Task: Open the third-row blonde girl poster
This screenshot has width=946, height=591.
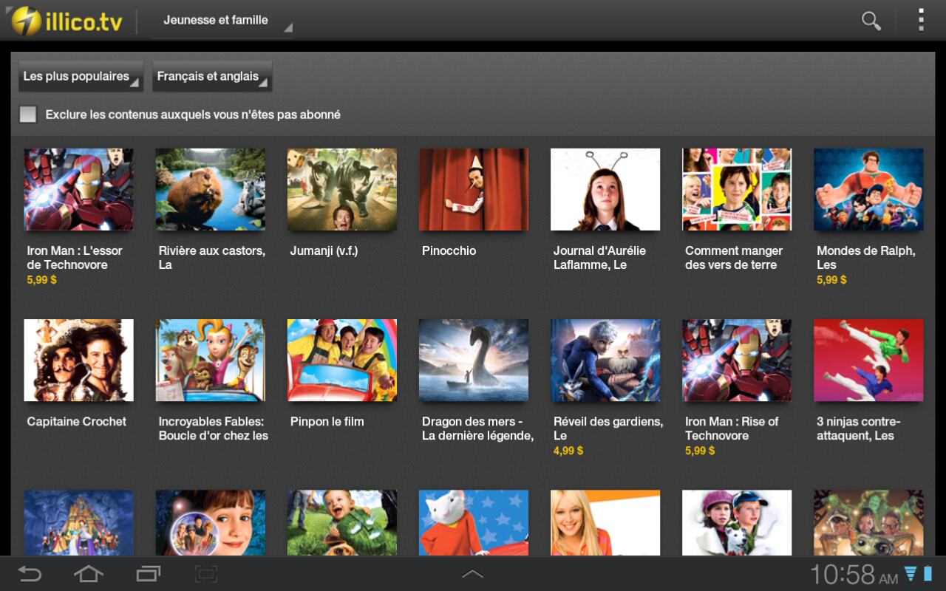Action: click(x=605, y=522)
